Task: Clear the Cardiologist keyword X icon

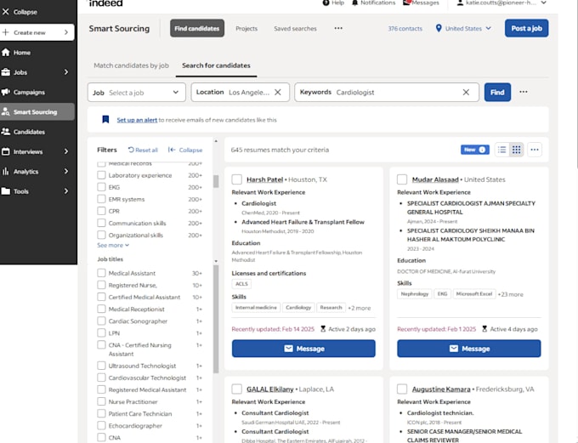Action: [466, 92]
